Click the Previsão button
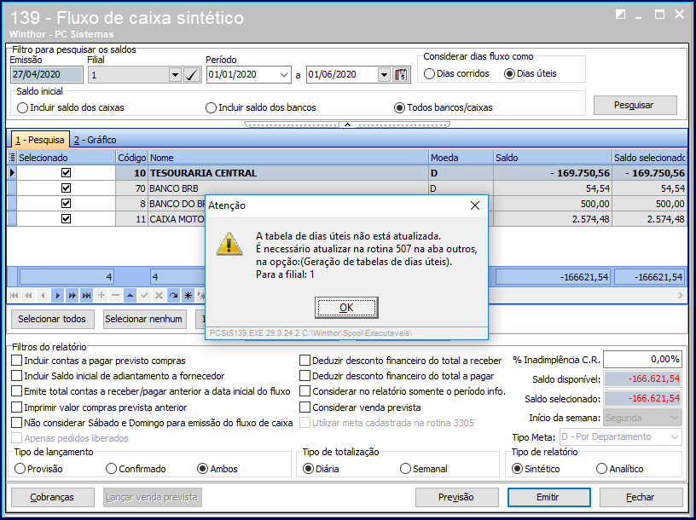 [x=457, y=497]
